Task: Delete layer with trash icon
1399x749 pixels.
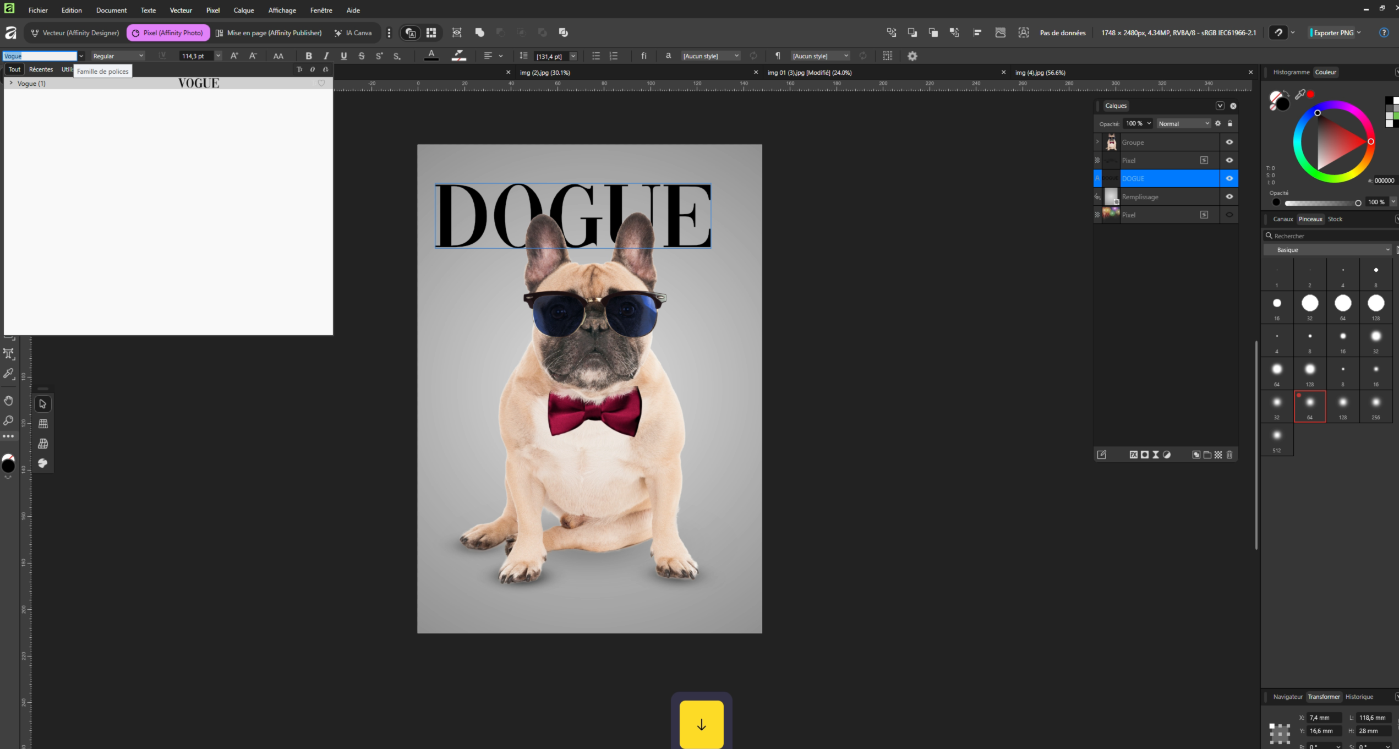Action: tap(1229, 455)
